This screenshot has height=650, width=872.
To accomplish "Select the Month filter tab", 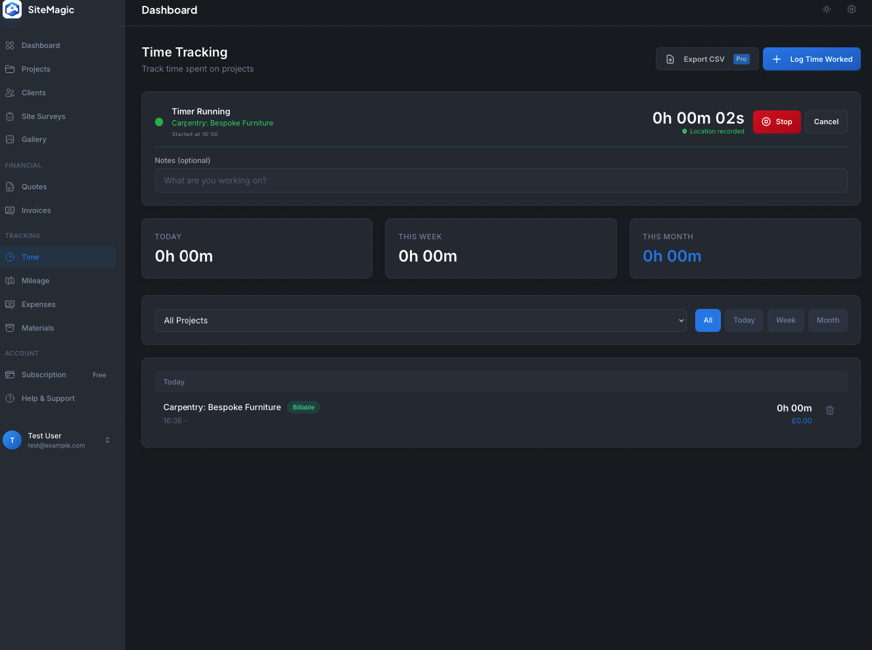I will [x=827, y=320].
